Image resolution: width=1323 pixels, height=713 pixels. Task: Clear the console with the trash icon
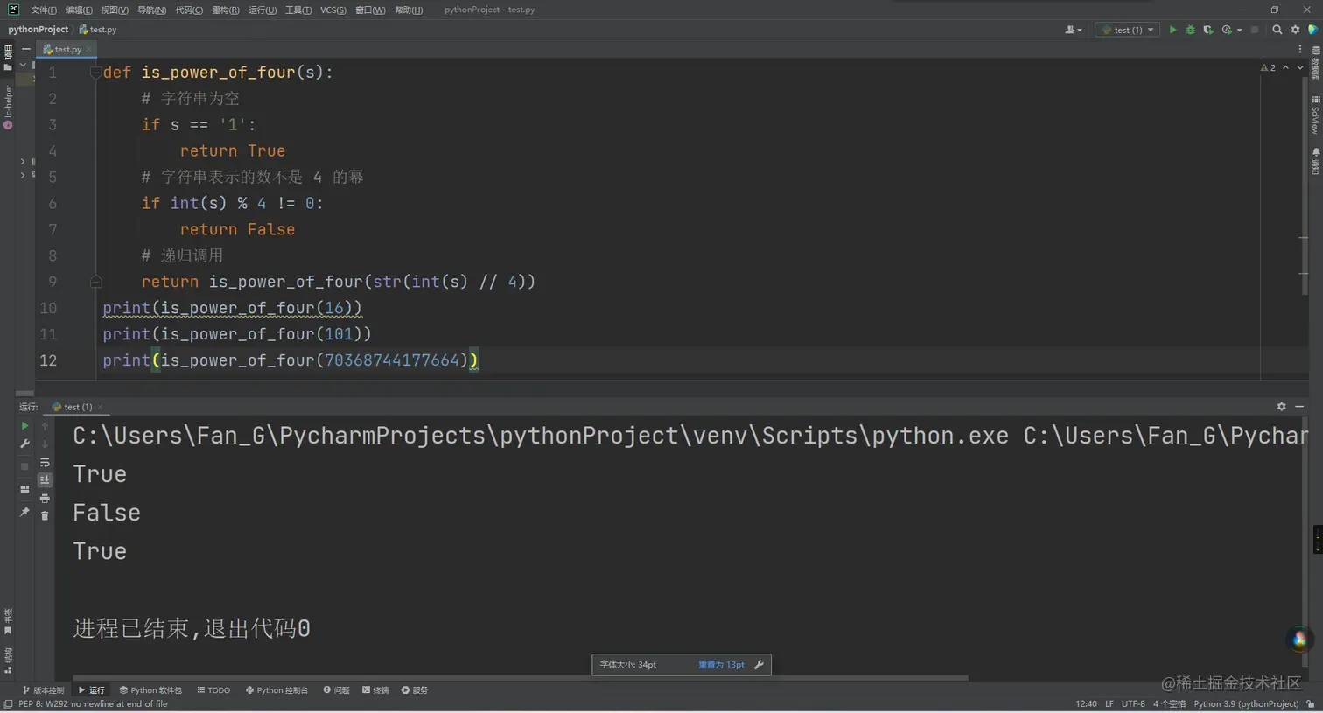click(45, 515)
